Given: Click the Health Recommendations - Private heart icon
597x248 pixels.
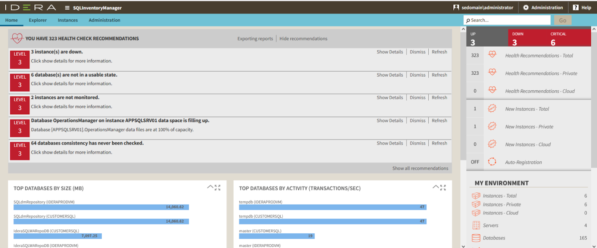Looking at the screenshot, I should coord(492,72).
